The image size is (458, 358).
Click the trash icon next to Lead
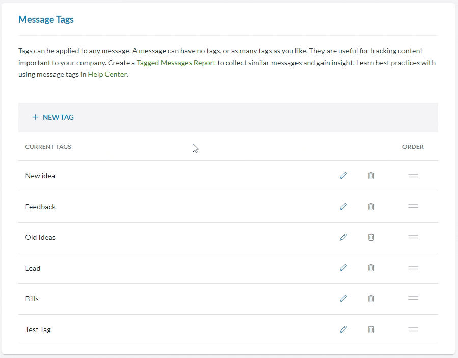(x=371, y=268)
